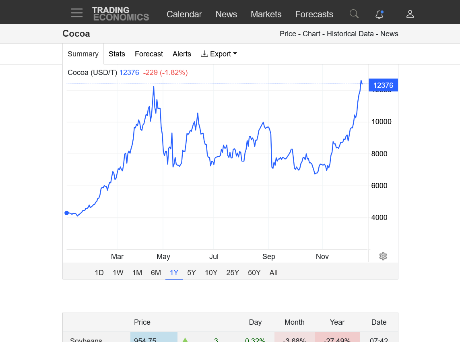
Task: Open the Calendar menu item
Action: [184, 15]
